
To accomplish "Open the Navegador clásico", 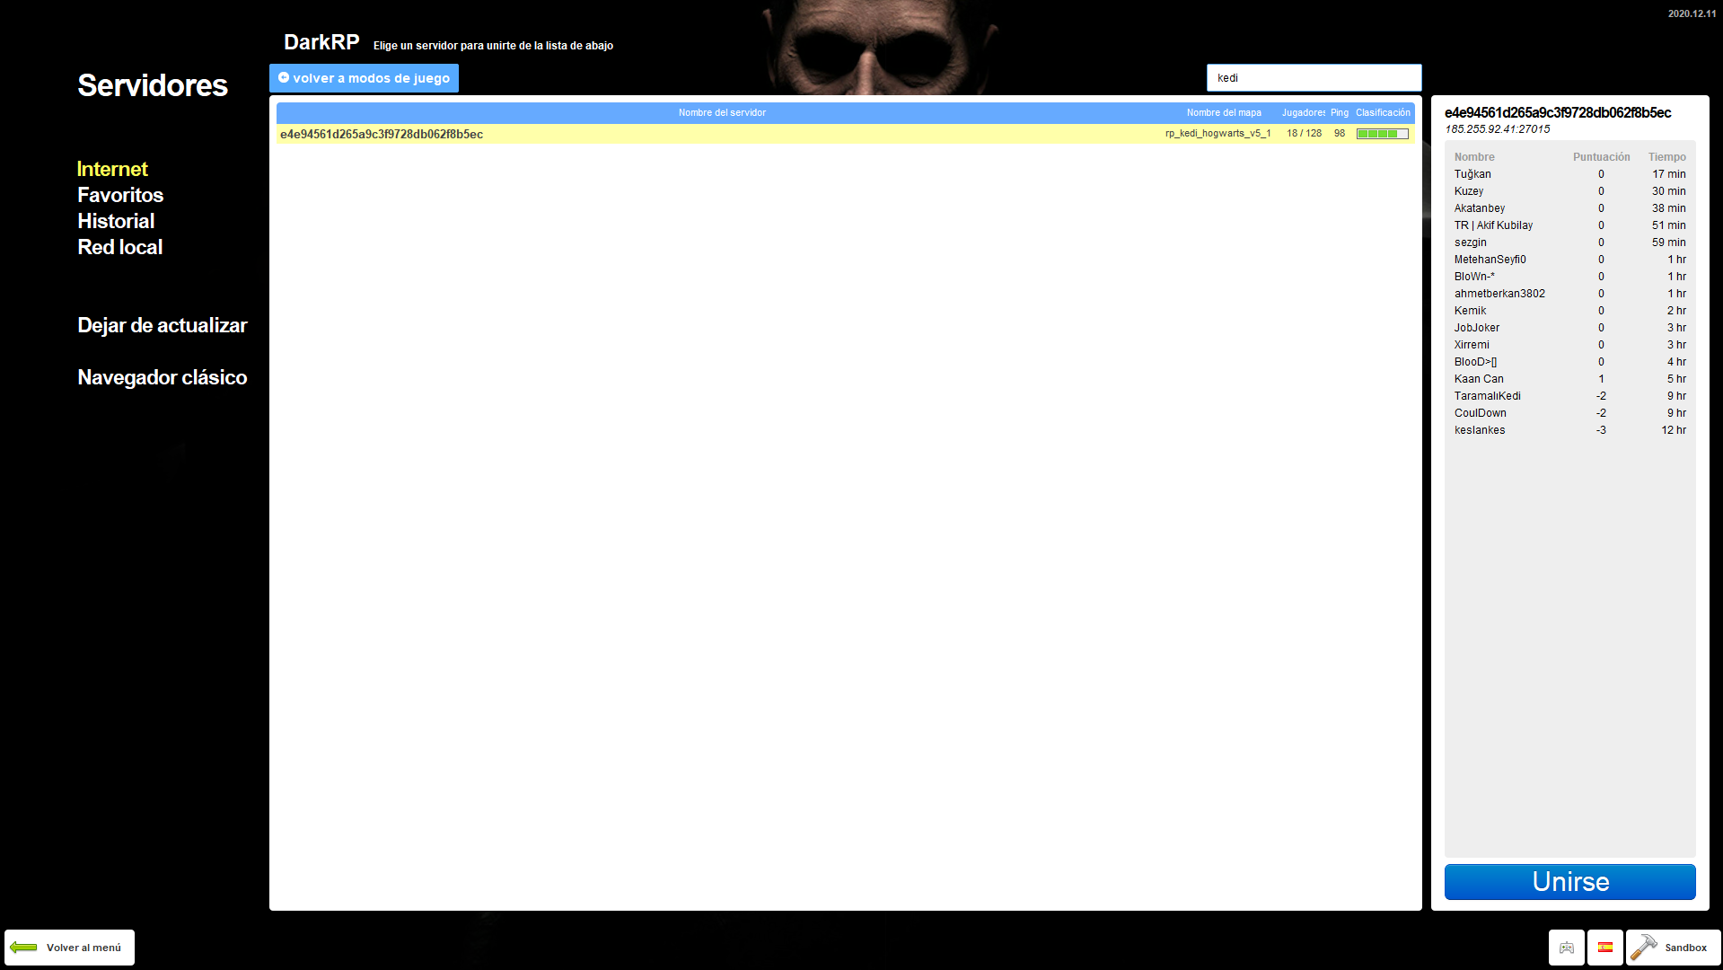I will [x=162, y=377].
